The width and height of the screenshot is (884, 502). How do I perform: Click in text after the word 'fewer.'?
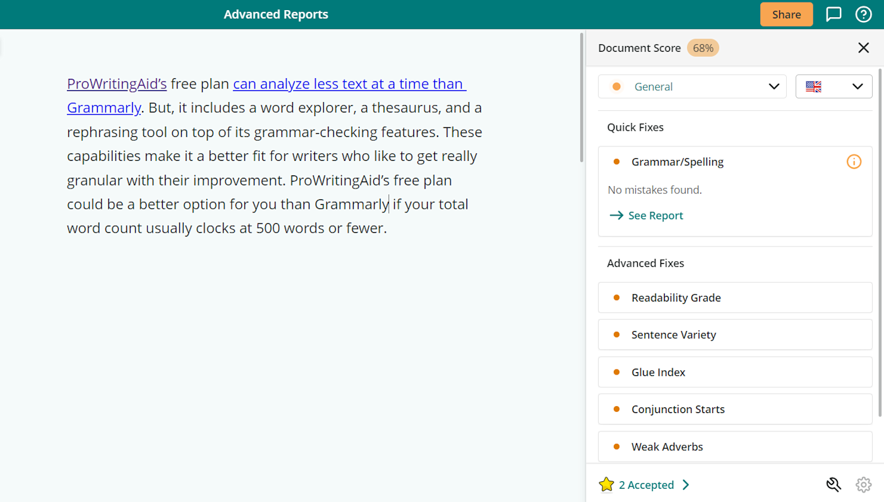388,228
